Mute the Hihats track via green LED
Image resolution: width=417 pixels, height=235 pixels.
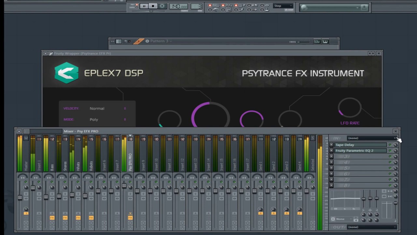coord(78,182)
